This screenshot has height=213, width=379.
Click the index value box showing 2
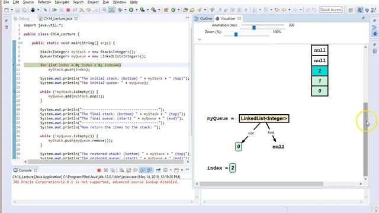pyautogui.click(x=233, y=168)
